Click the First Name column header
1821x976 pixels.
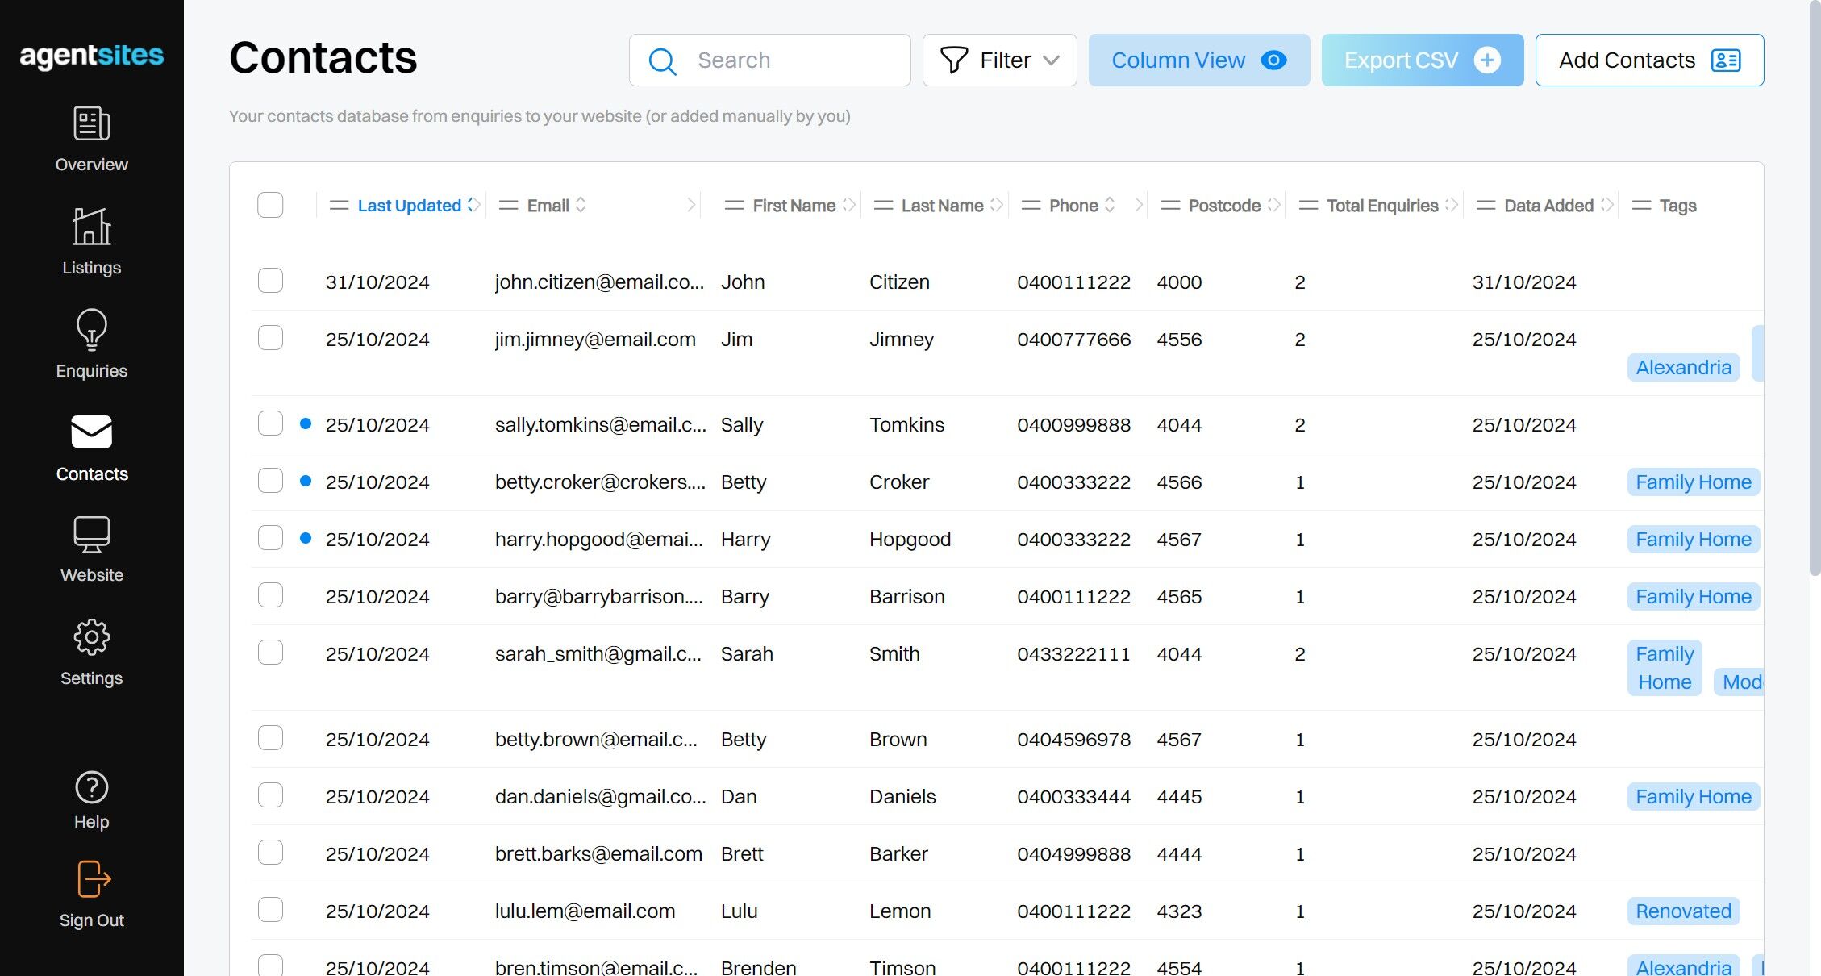click(794, 206)
